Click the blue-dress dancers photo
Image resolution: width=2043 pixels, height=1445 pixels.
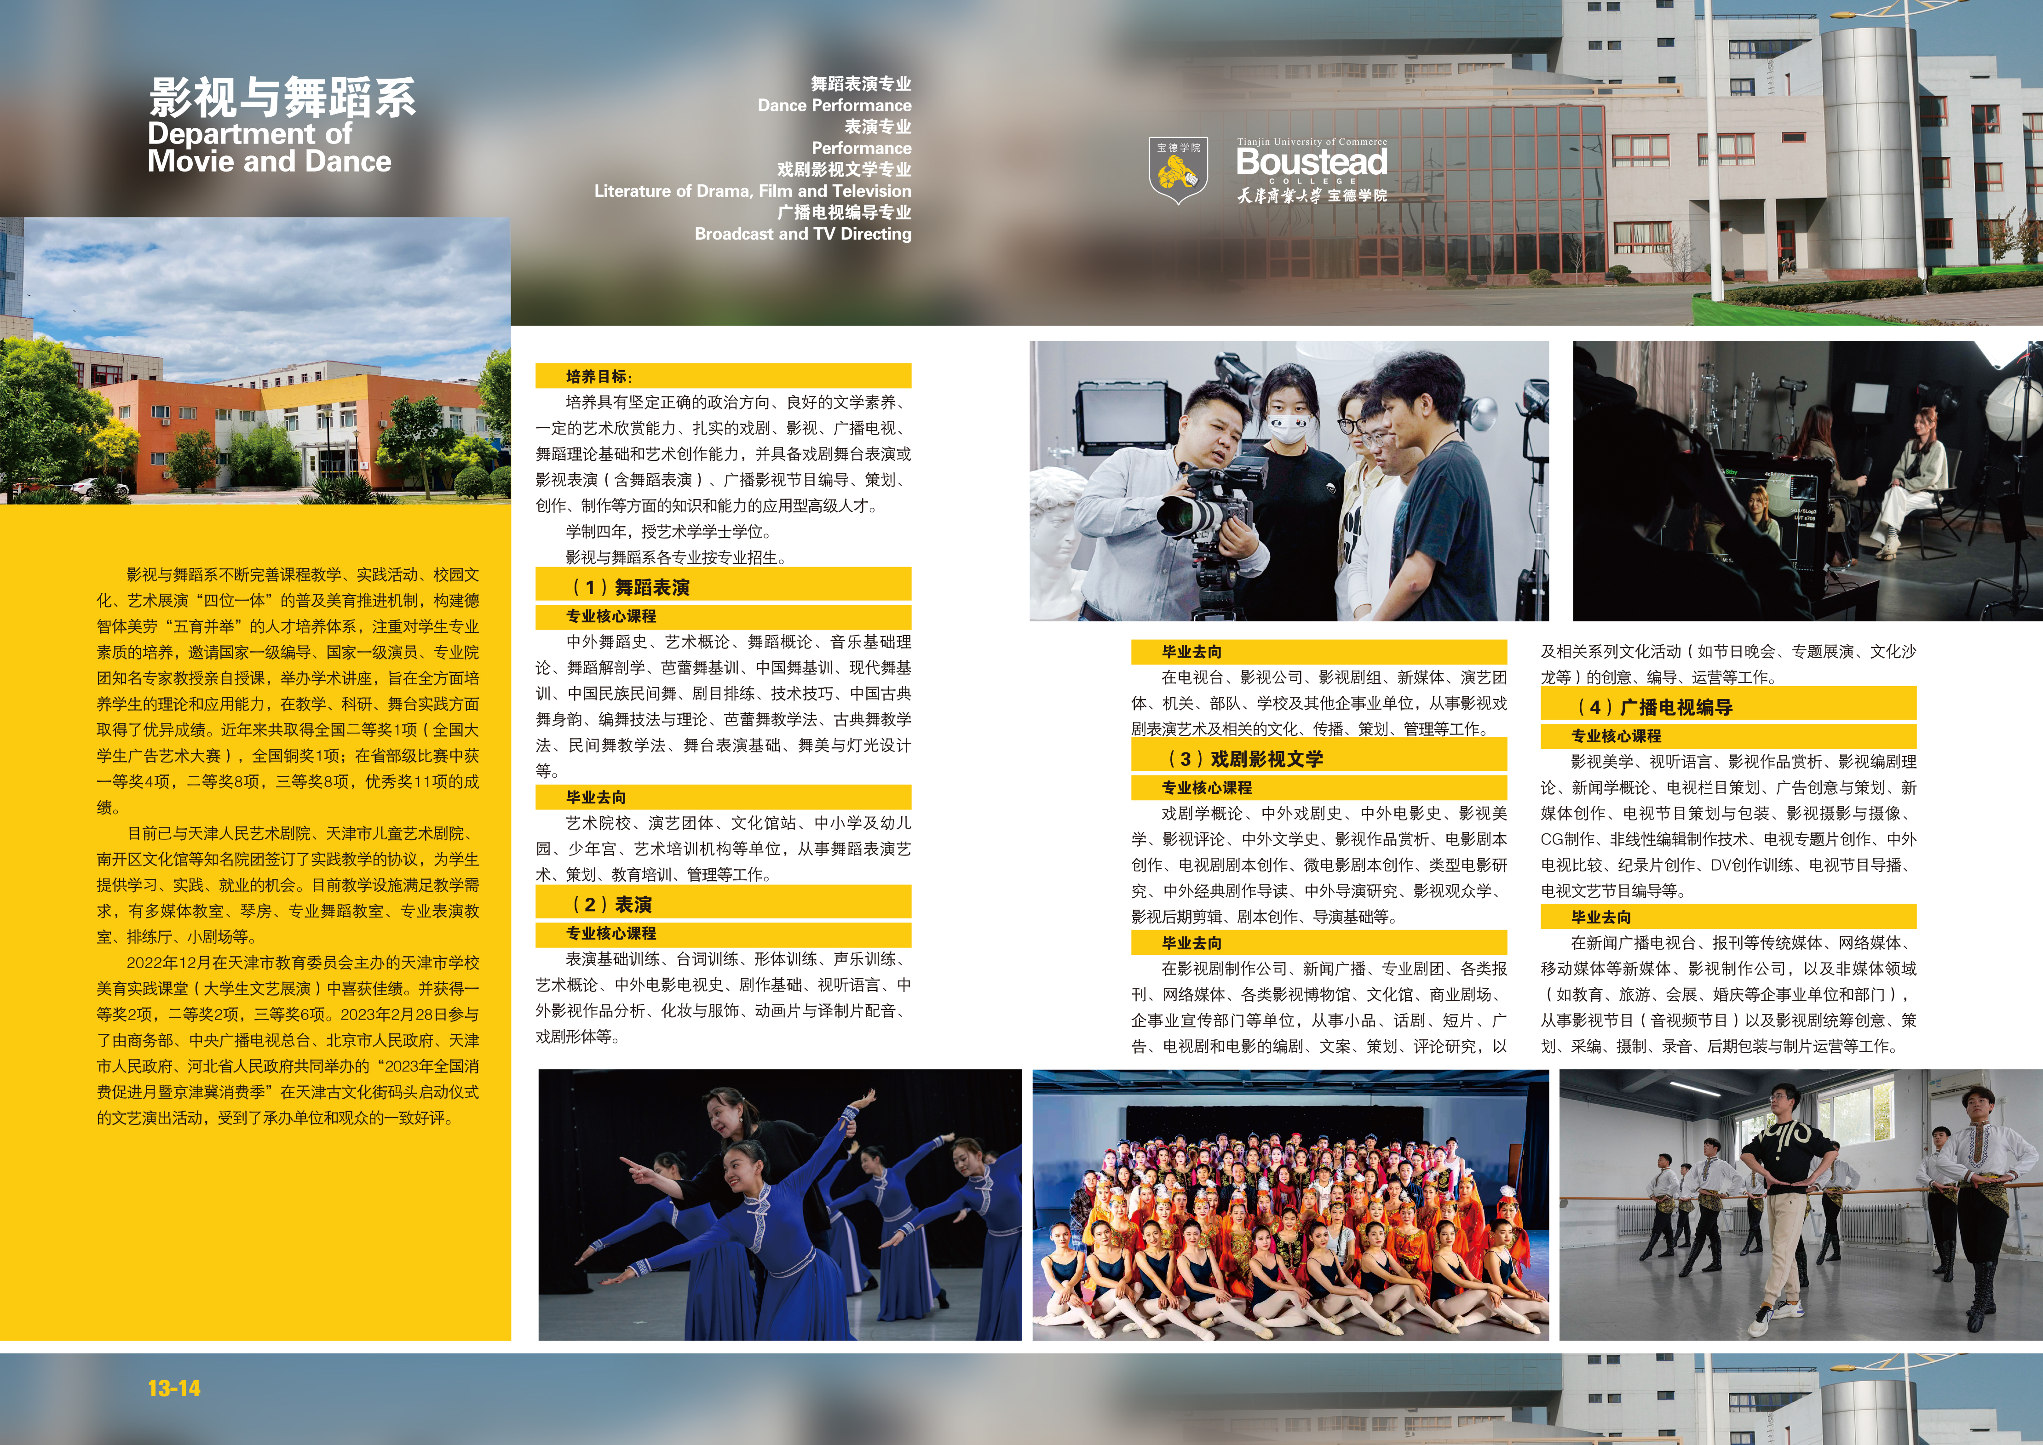(x=780, y=1205)
